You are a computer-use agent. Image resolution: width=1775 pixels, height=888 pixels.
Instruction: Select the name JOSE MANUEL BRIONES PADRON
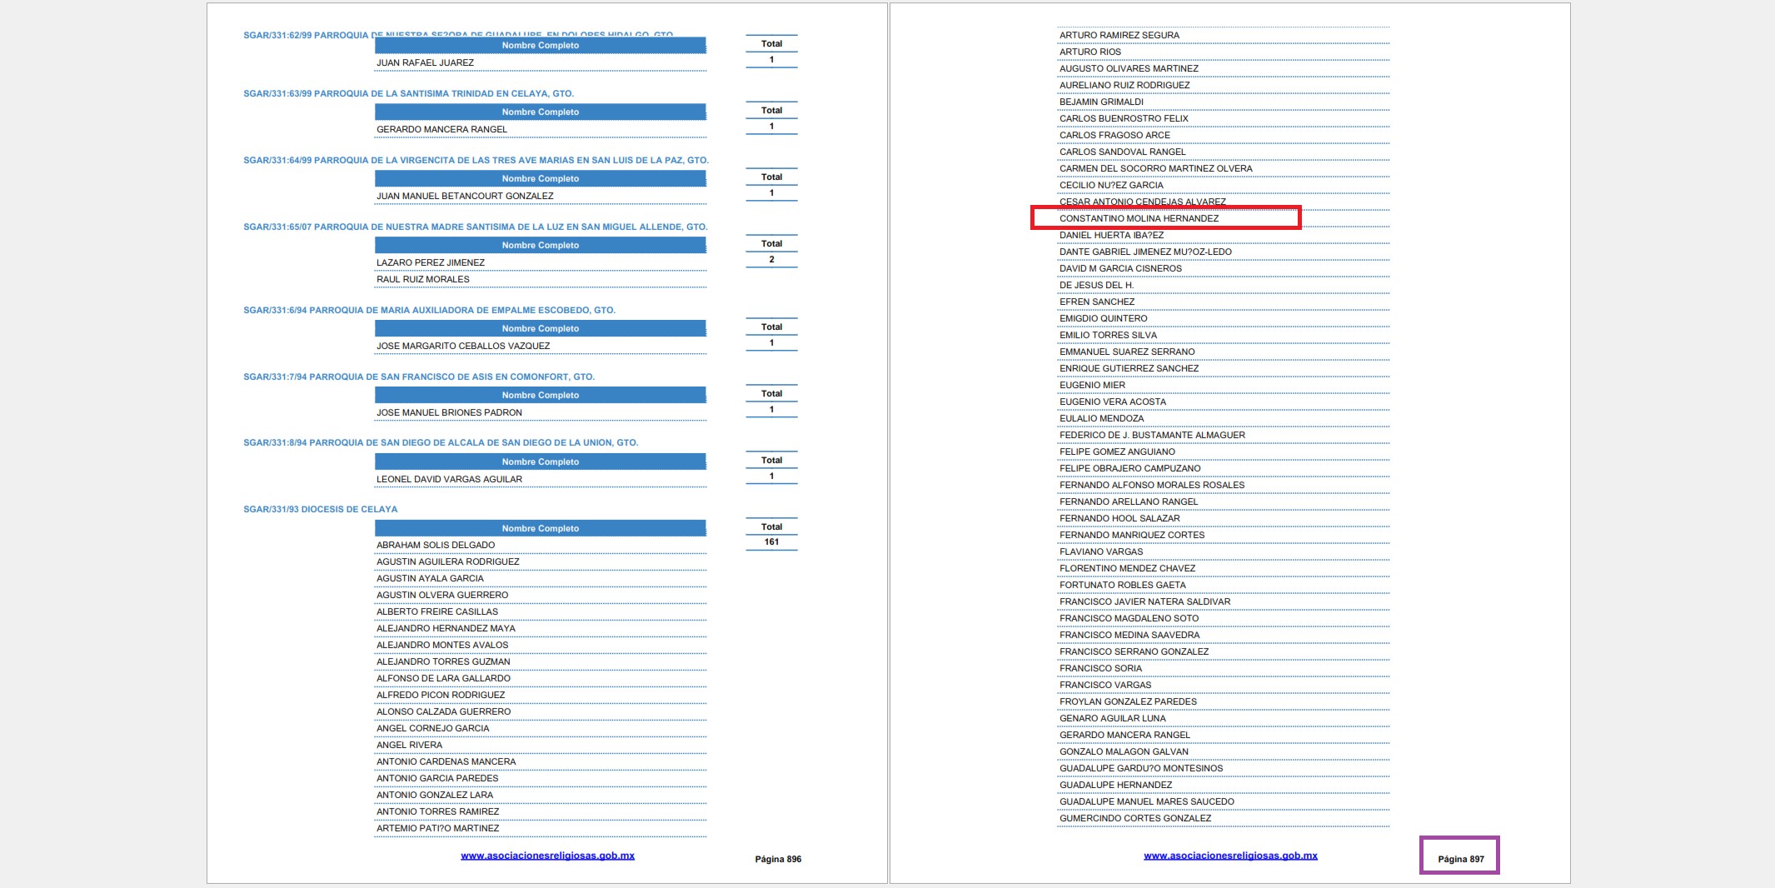pos(449,412)
